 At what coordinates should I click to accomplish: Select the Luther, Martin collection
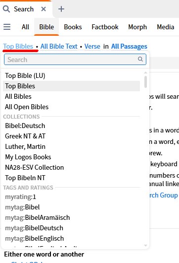pos(71,146)
